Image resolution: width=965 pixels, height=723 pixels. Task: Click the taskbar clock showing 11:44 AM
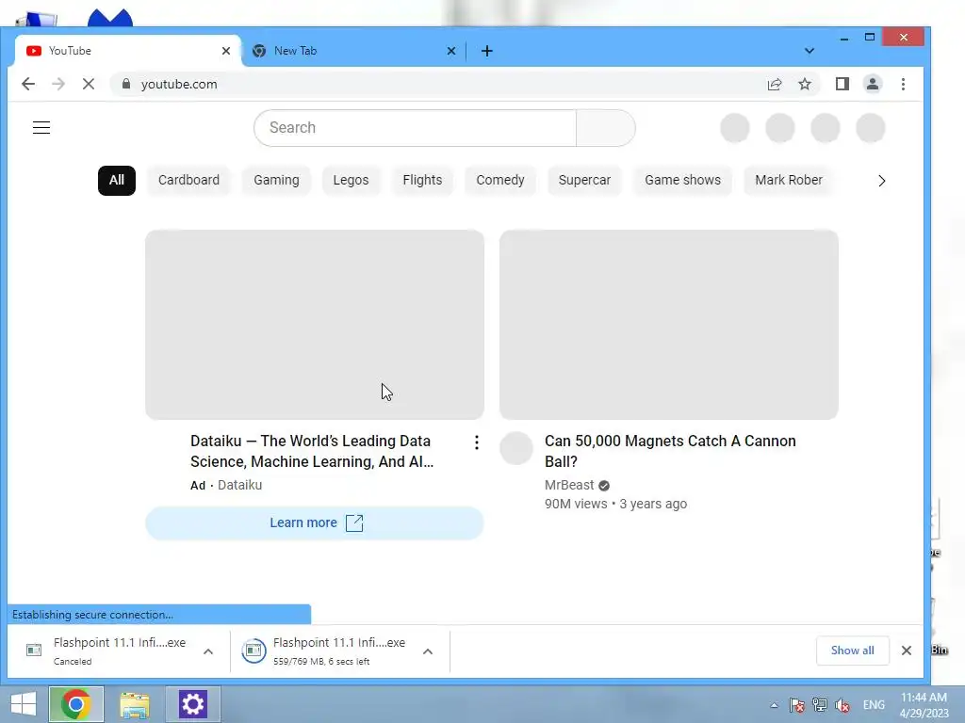[924, 705]
